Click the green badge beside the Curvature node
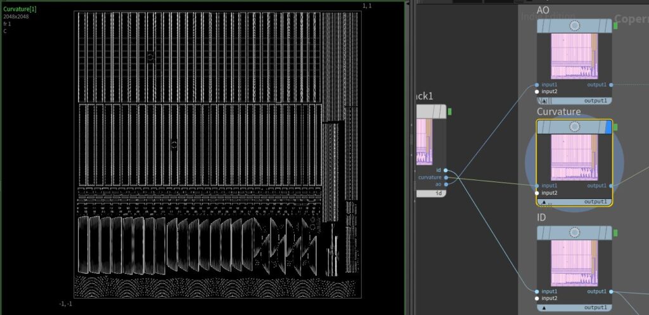The width and height of the screenshot is (649, 315). coord(615,127)
